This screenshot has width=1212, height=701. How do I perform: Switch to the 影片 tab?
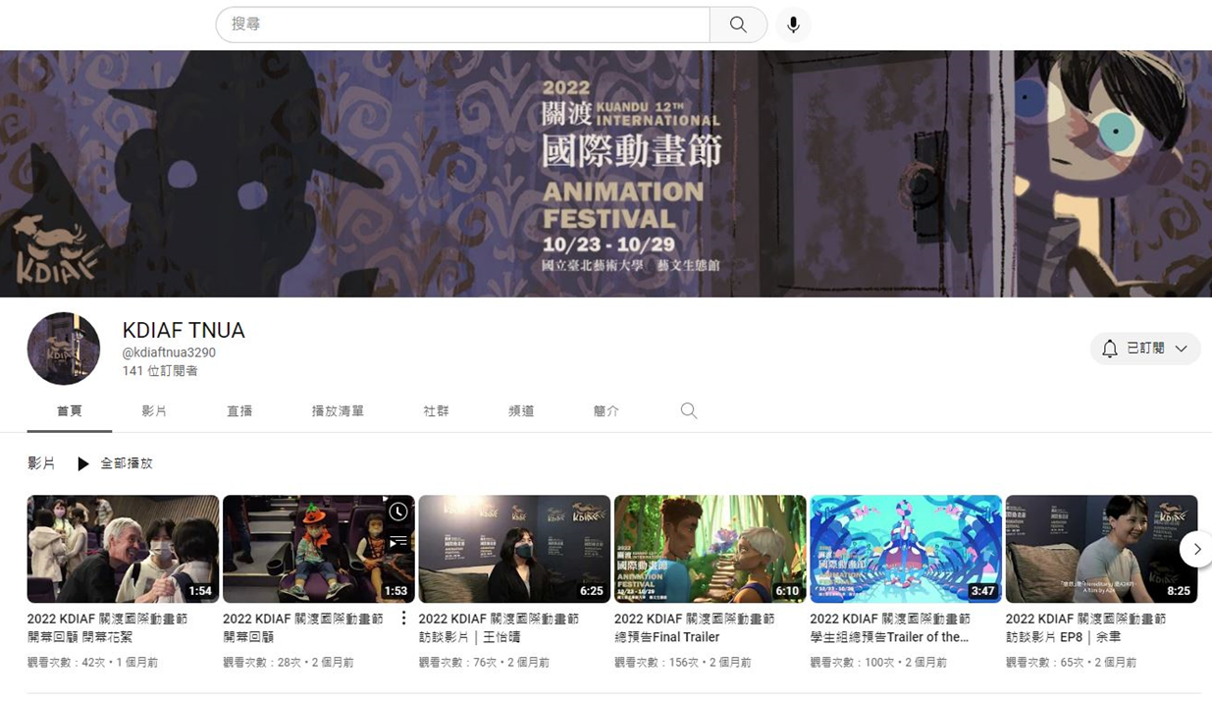tap(154, 411)
